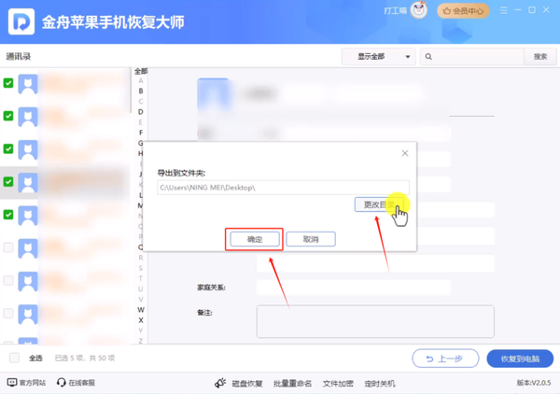Viewport: 560px width, 394px height.
Task: Click 恢复到电脑 restore button
Action: click(520, 359)
